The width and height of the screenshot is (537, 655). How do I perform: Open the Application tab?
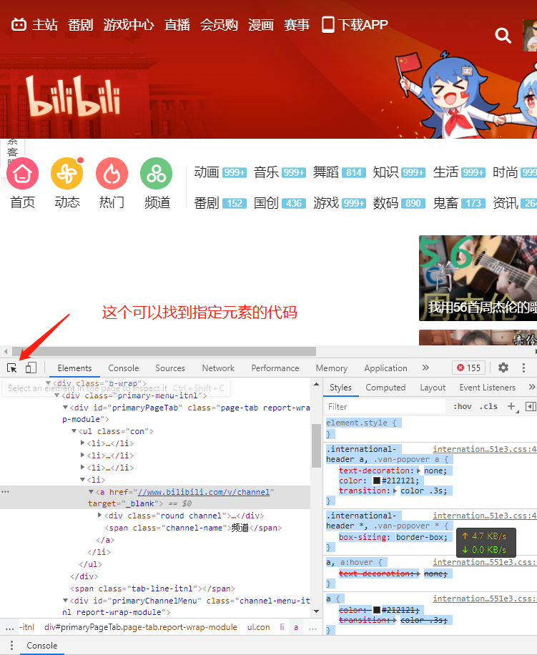(x=385, y=368)
